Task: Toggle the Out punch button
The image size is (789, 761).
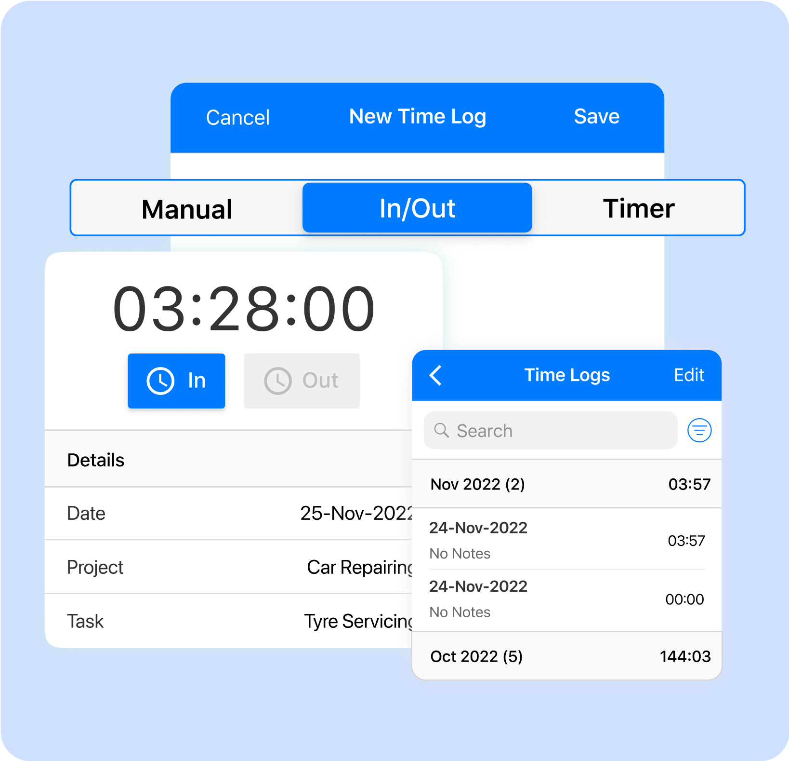Action: (x=302, y=380)
